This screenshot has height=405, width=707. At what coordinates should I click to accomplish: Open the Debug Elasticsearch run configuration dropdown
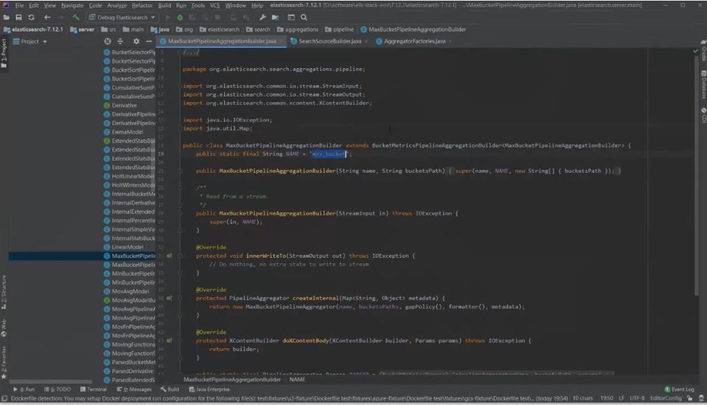tap(122, 17)
